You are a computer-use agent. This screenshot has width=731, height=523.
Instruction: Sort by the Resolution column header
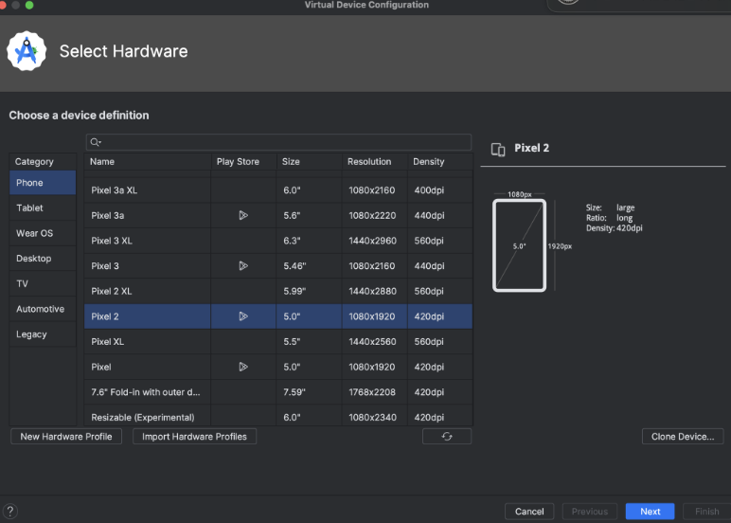(375, 161)
